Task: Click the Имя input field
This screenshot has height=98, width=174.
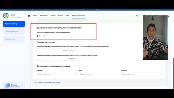Action: point(99,74)
